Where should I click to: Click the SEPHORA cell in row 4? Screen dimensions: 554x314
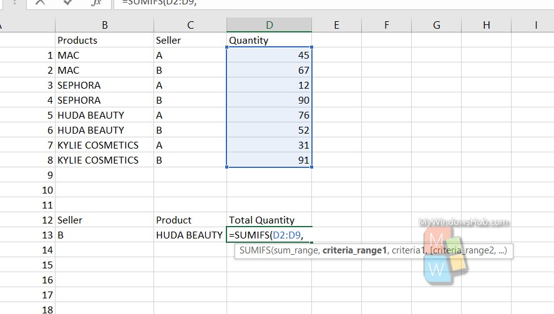point(105,100)
